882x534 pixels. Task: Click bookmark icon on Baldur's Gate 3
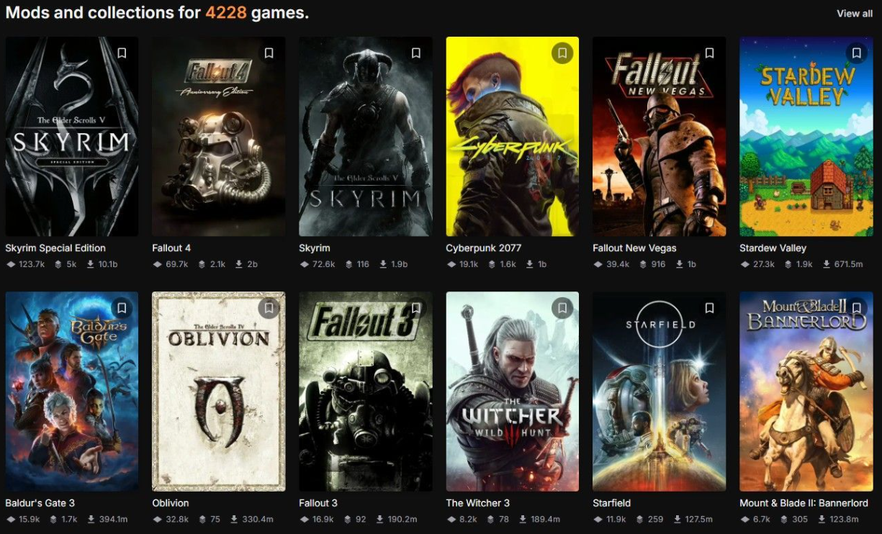(x=122, y=308)
